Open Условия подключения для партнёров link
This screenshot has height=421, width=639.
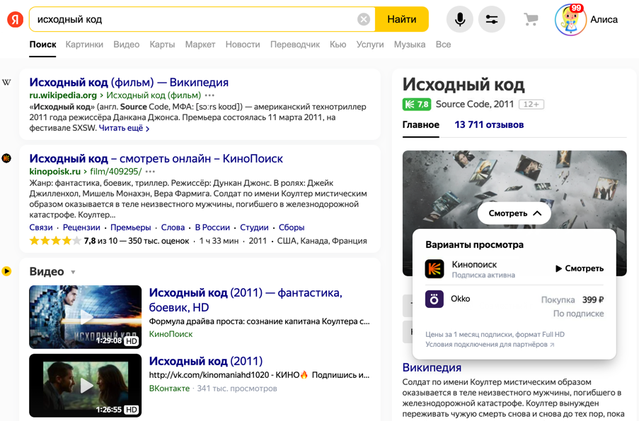[490, 345]
